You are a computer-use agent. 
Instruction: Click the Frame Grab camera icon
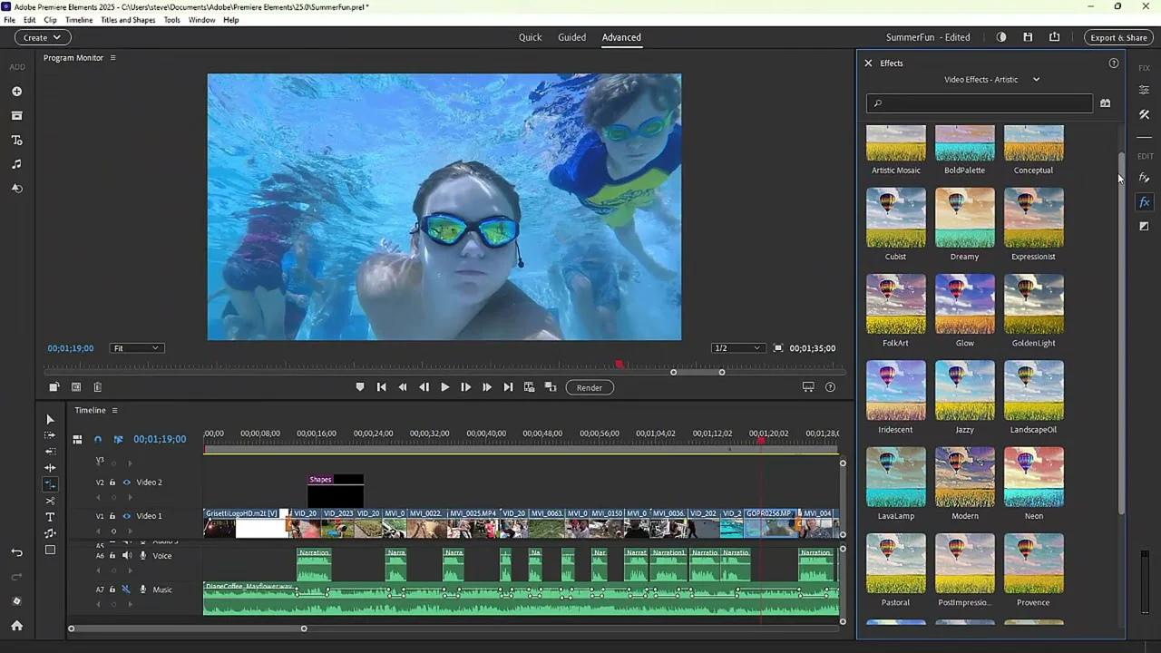[529, 387]
